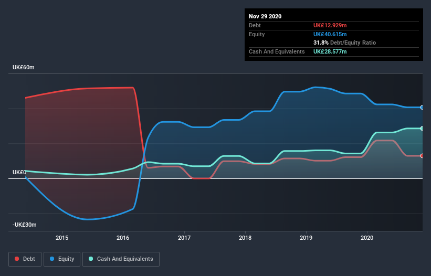Toggle the Debt series legend button
This screenshot has height=276, width=431.
25,259
